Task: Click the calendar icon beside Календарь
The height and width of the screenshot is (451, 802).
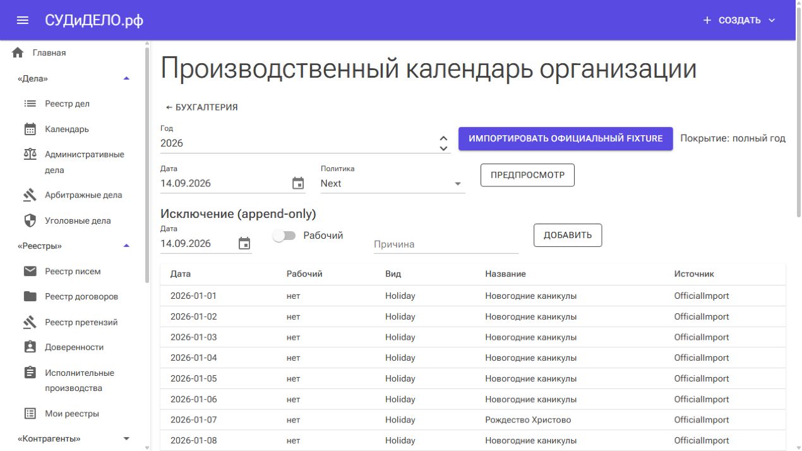Action: pos(30,129)
